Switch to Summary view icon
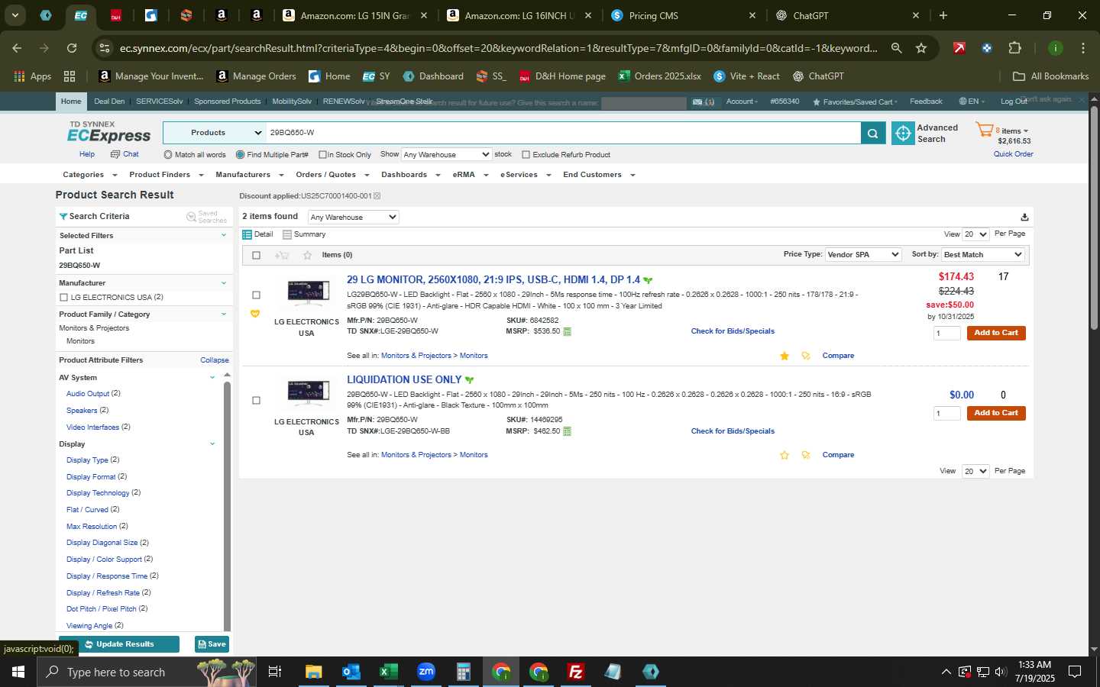Image resolution: width=1100 pixels, height=687 pixels. [287, 235]
